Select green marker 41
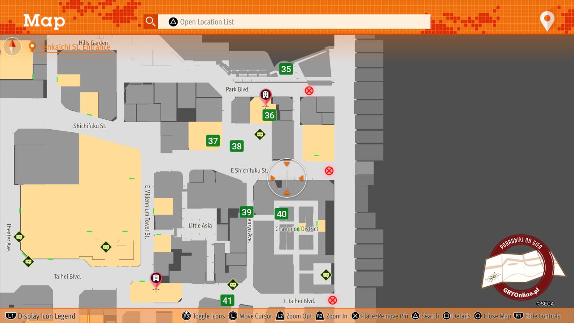This screenshot has height=323, width=574. pyautogui.click(x=227, y=301)
